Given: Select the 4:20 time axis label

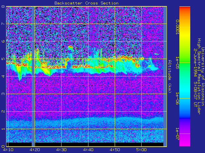Looking at the screenshot, I should [x=35, y=150].
